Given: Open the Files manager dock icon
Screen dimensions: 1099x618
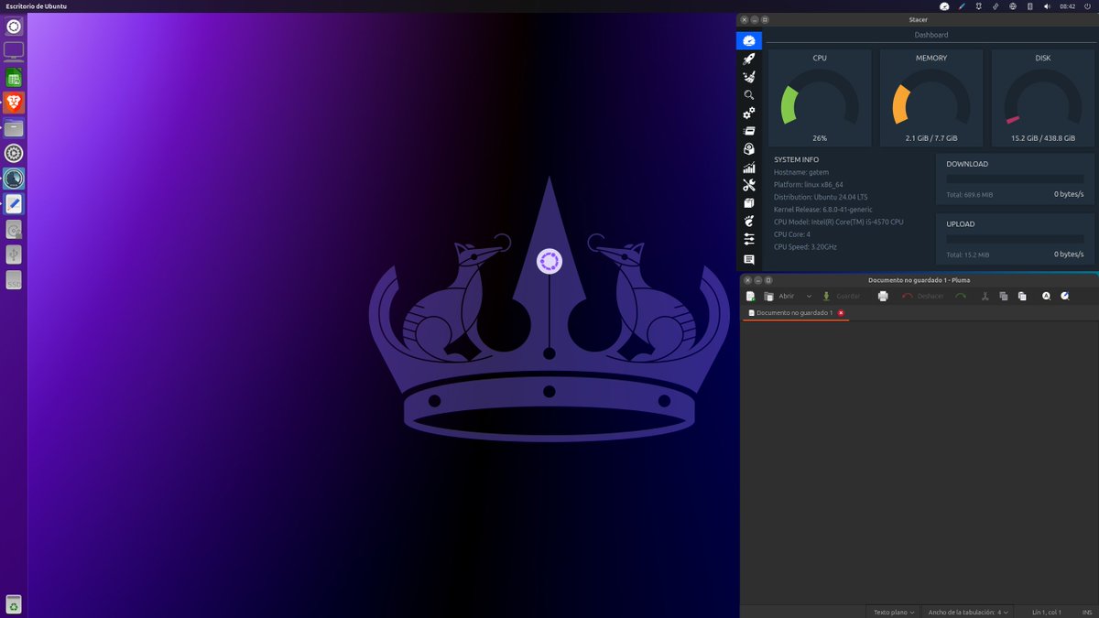Looking at the screenshot, I should click(x=14, y=128).
